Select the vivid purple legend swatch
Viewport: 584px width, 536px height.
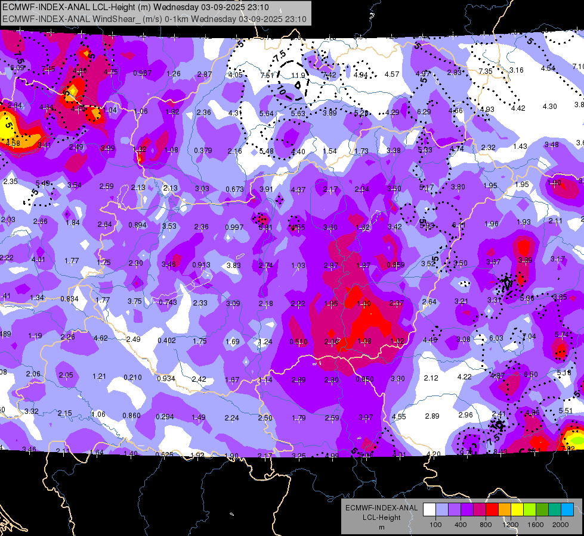(467, 509)
